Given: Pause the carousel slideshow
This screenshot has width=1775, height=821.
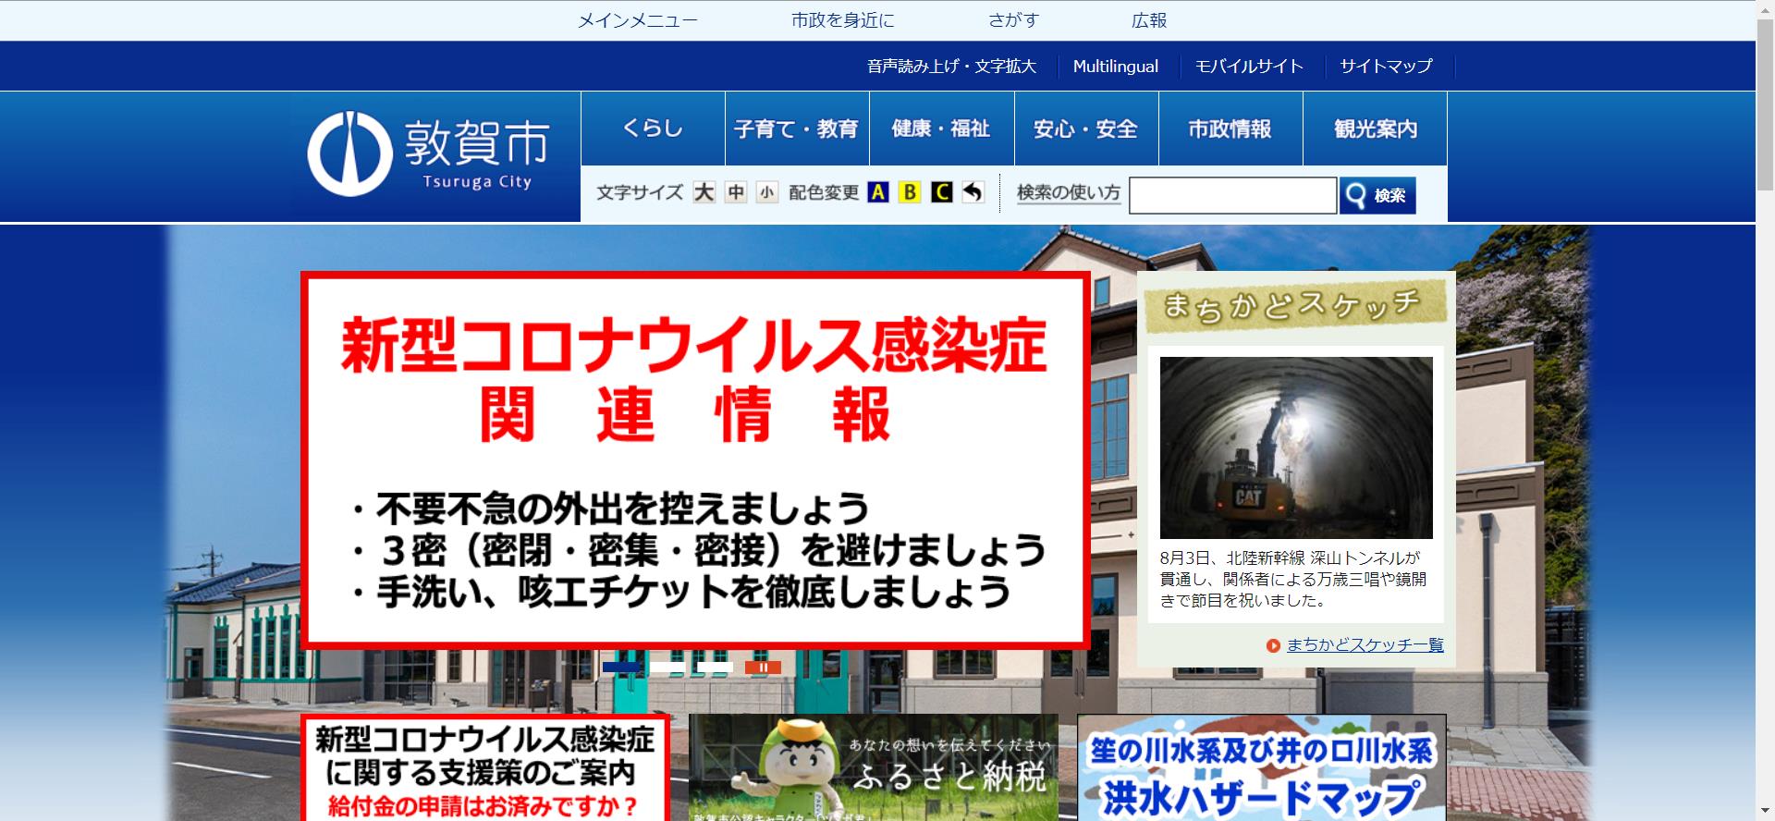Looking at the screenshot, I should coord(763,667).
